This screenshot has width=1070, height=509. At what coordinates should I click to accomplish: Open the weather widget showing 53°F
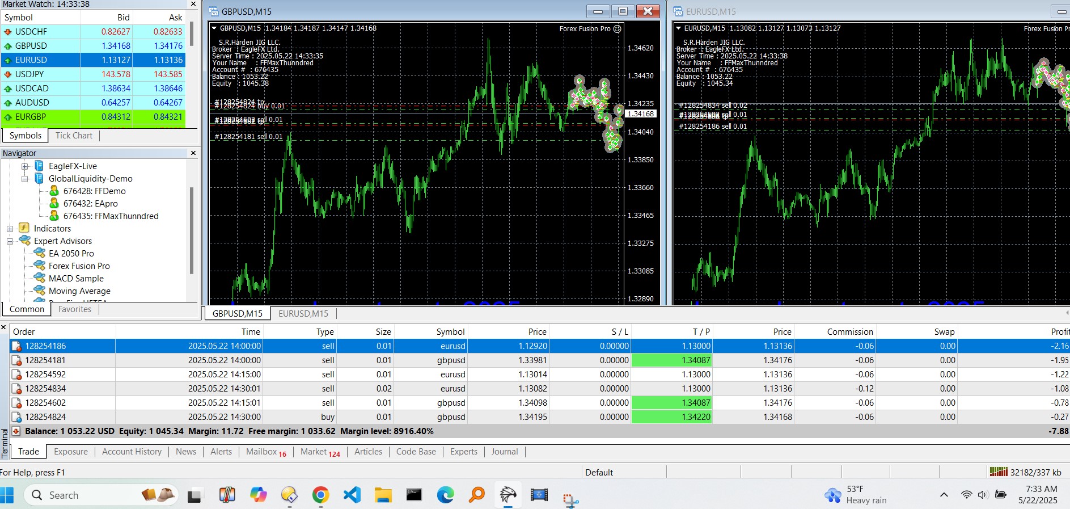click(x=856, y=495)
